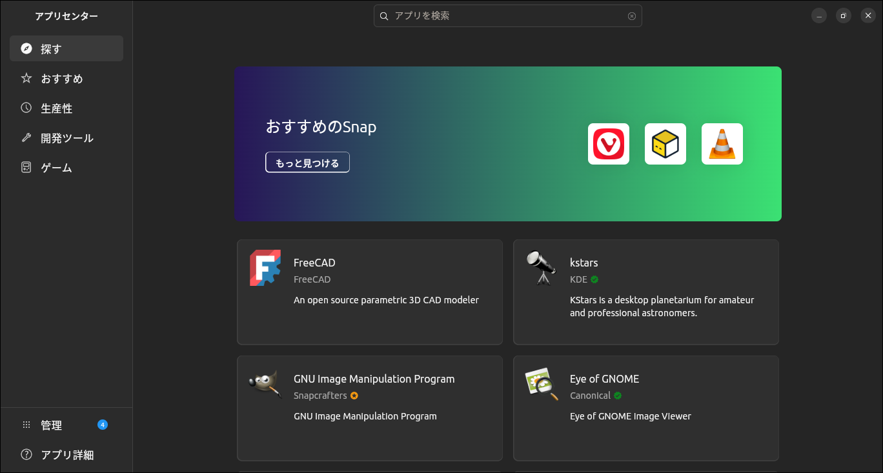
Task: Click the compass icon beside 探す
Action: click(x=26, y=48)
